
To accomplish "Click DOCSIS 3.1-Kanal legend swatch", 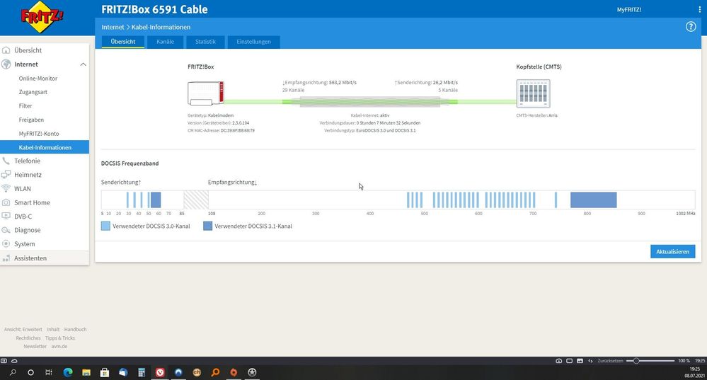I will tap(207, 226).
